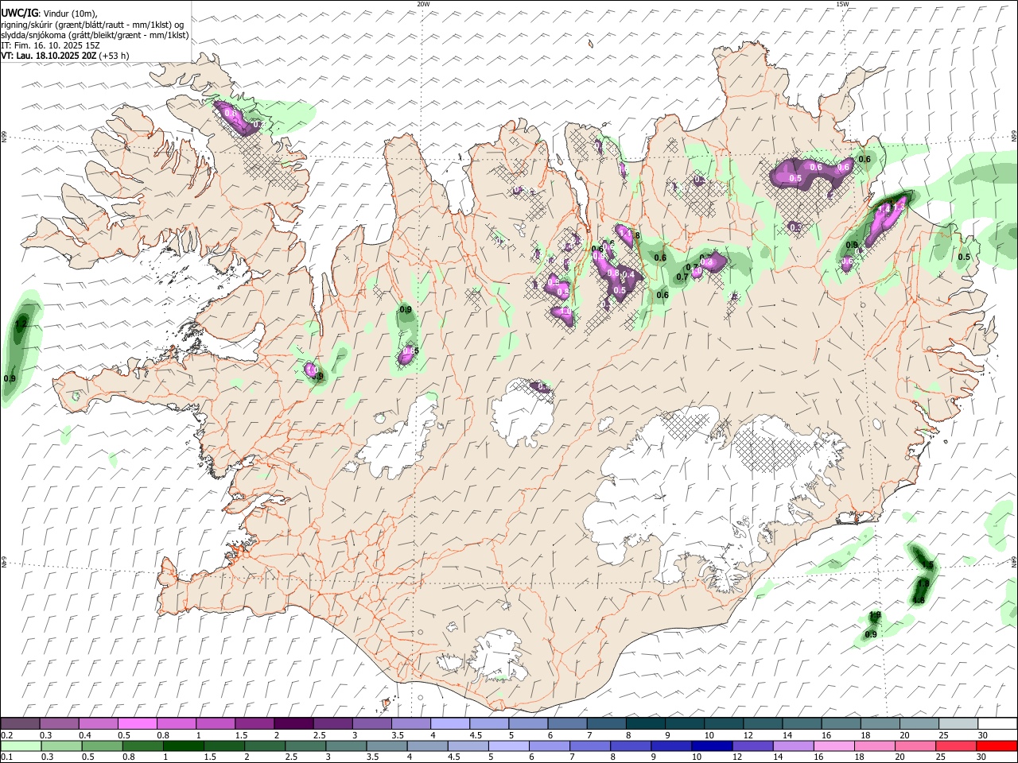Click the pale grey 25 swatch in upper legend
This screenshot has height=763, width=1018.
click(x=958, y=724)
